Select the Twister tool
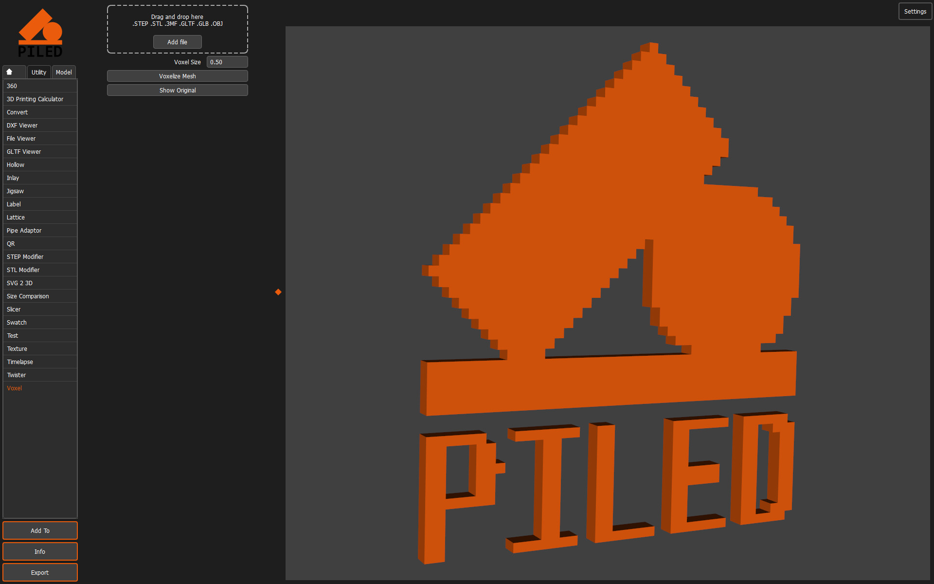Screen dimensions: 934x584 click(x=40, y=375)
